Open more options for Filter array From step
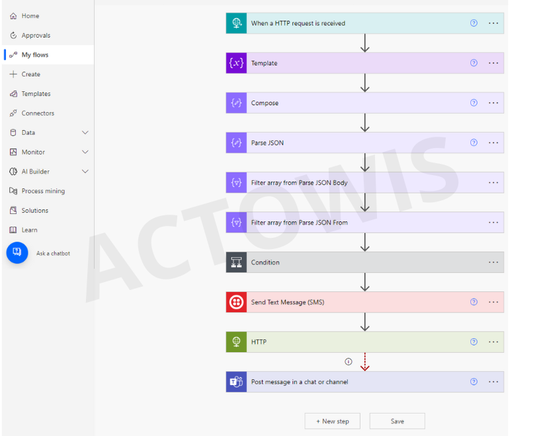The image size is (543, 436). pyautogui.click(x=493, y=223)
